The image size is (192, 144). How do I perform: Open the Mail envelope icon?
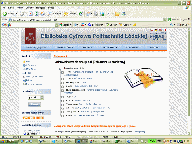pyautogui.click(x=88, y=14)
